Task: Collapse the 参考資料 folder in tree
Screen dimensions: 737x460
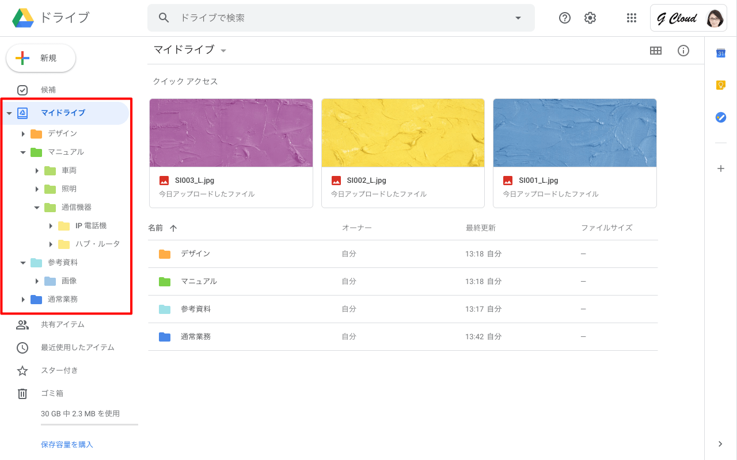Action: (23, 263)
